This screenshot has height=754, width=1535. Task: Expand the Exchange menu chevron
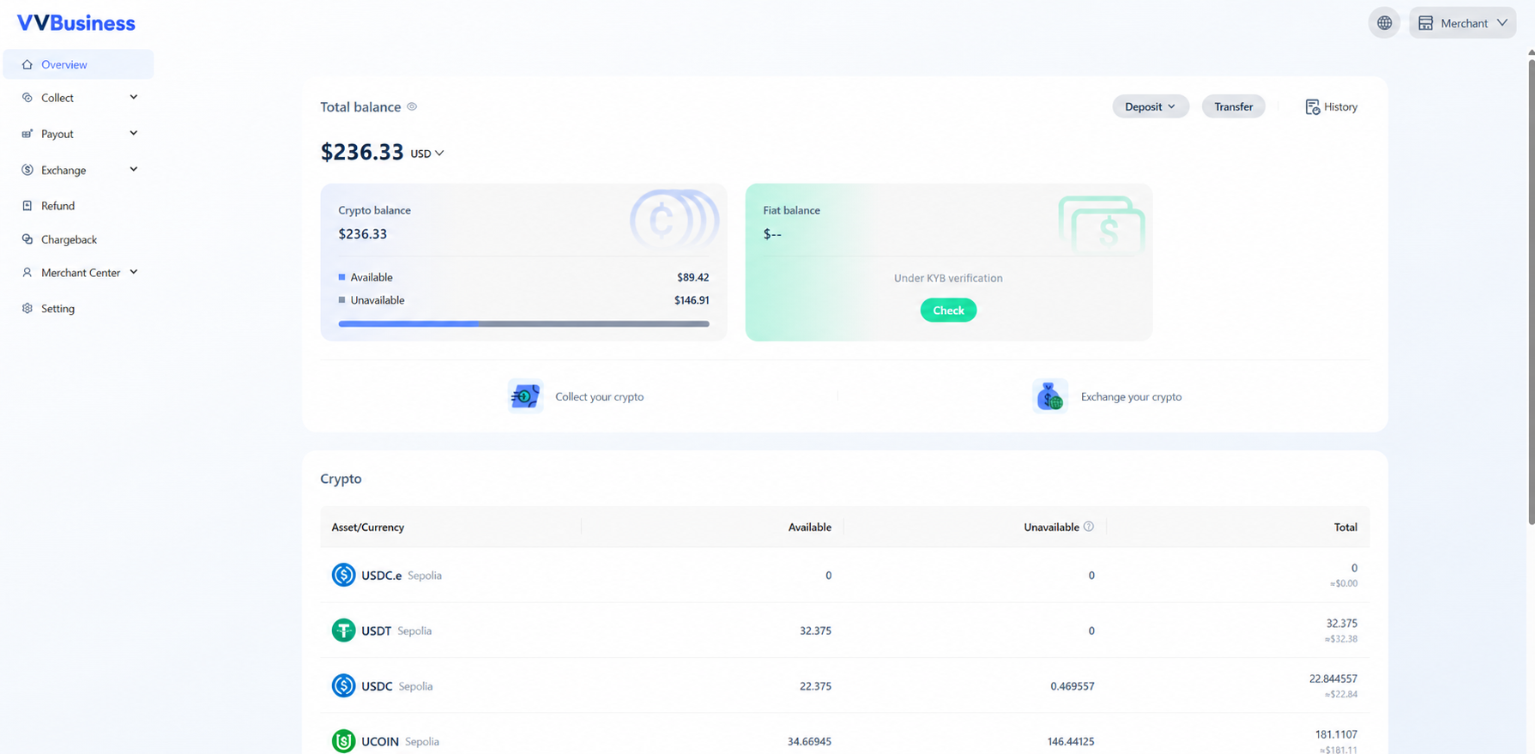133,169
